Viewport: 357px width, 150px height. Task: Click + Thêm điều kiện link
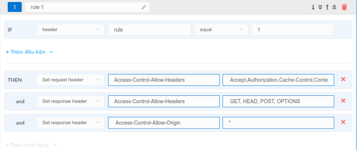[x=26, y=52]
